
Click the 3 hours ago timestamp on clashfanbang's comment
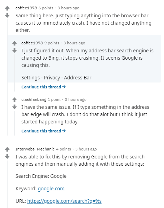coord(76,99)
